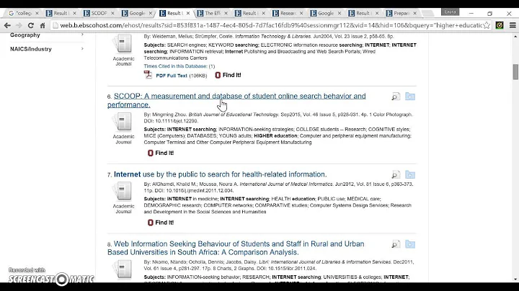
Task: Open Web Information Seeking Behaviour article
Action: click(236, 248)
